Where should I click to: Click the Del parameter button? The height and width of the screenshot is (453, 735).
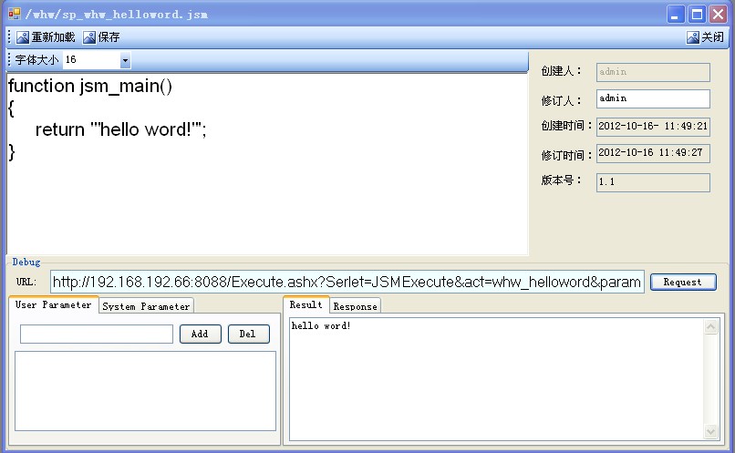pyautogui.click(x=248, y=334)
